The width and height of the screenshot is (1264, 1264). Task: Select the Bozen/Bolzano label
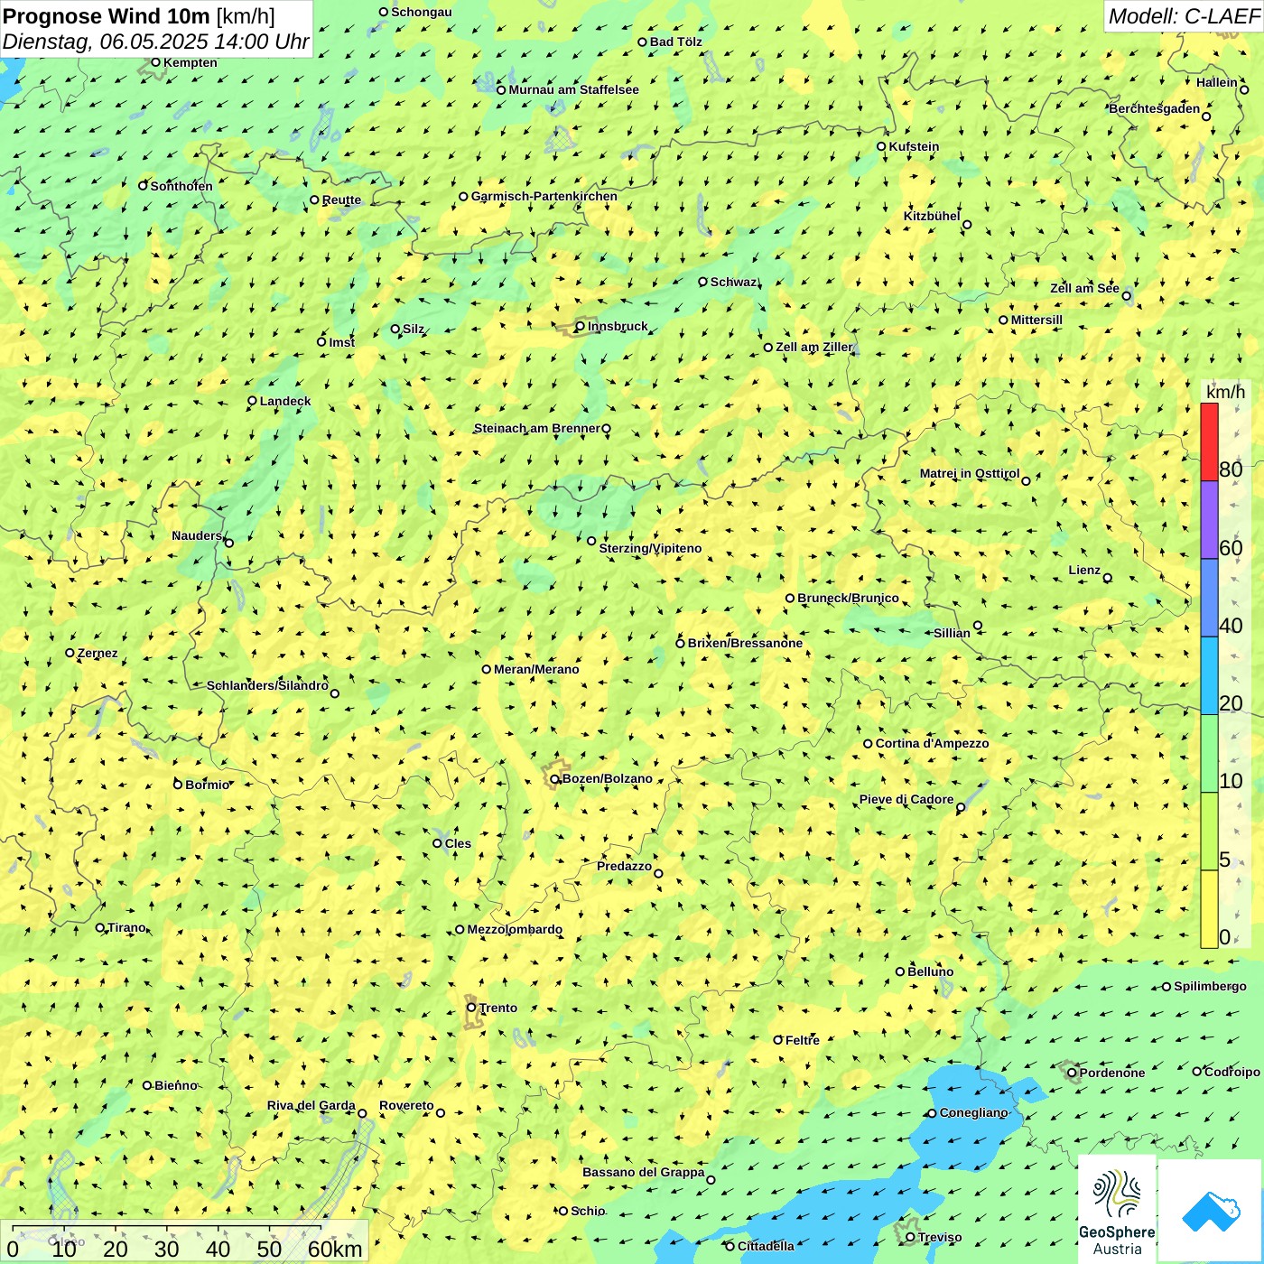607,778
